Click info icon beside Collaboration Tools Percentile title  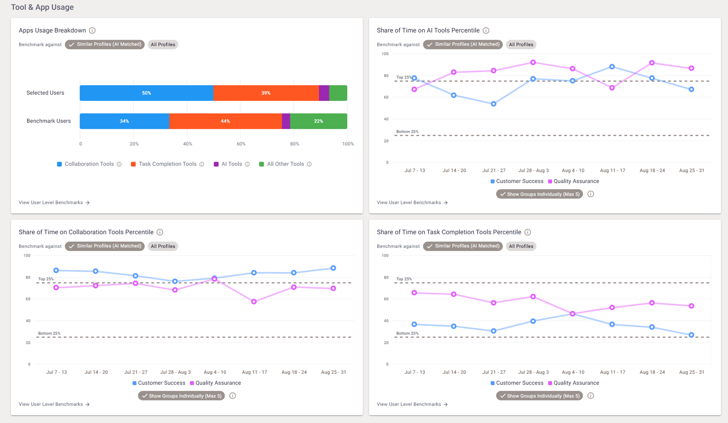click(160, 232)
